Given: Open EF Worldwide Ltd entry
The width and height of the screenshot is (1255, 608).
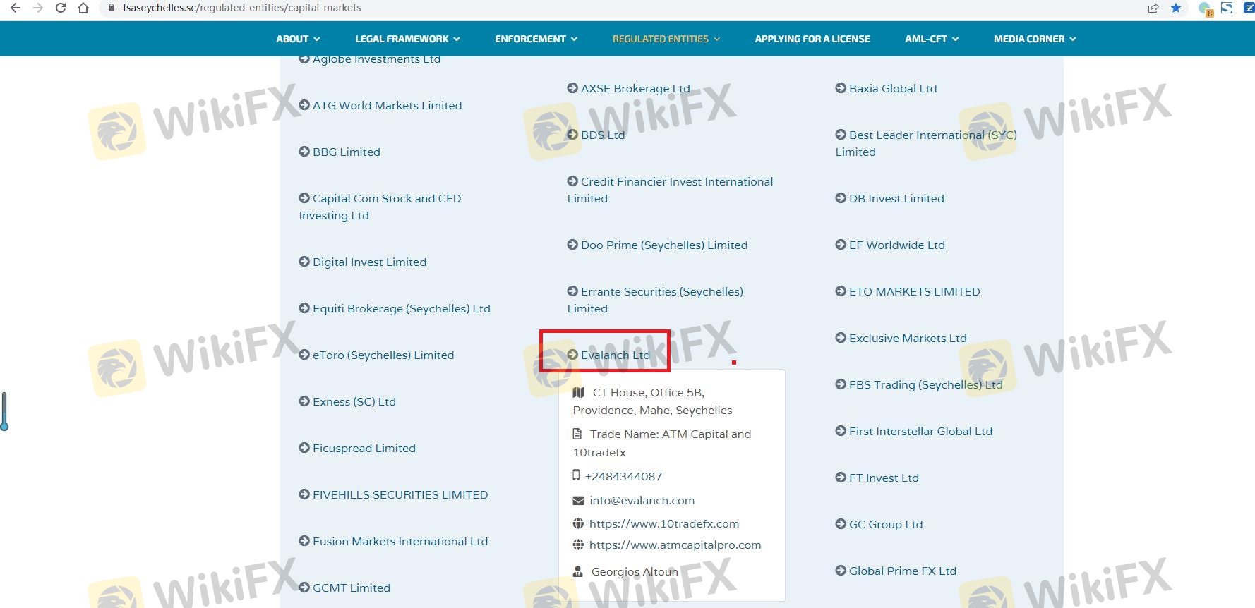Looking at the screenshot, I should (890, 245).
